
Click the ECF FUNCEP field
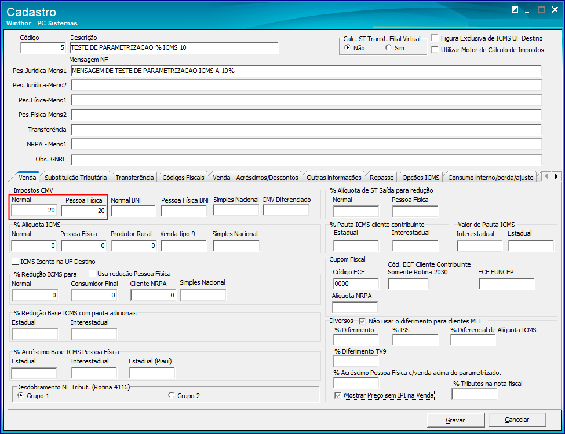click(x=506, y=284)
